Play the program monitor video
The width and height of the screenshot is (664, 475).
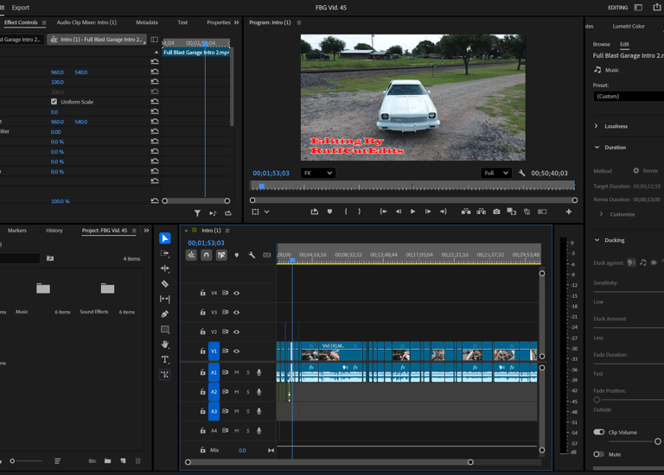[412, 212]
